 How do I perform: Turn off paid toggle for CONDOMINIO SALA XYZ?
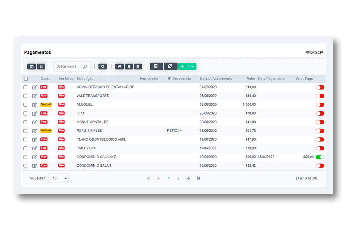coord(320,157)
